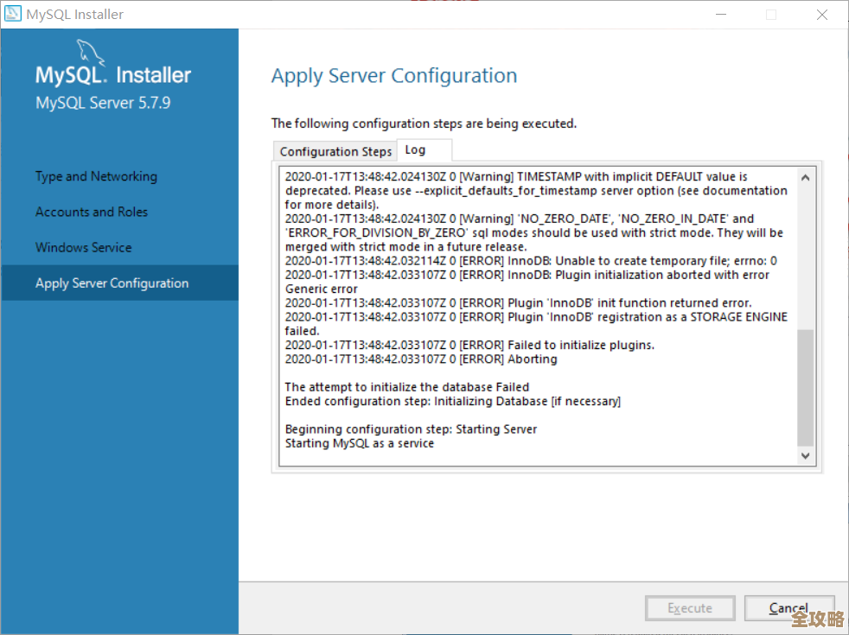The image size is (849, 635).
Task: Open the Accounts and Roles step
Action: click(x=91, y=212)
